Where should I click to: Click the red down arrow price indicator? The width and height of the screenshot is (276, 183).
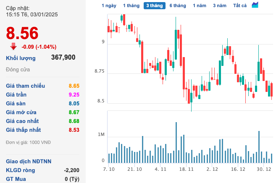(13, 46)
